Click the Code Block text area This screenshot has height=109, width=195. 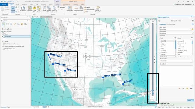tap(176, 76)
